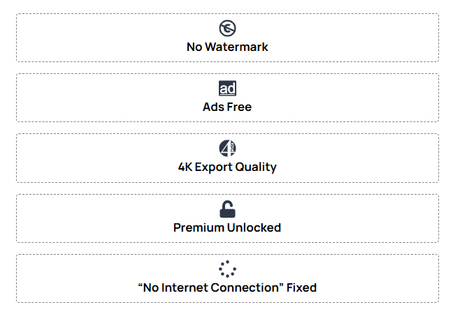Click the dotted loading spinner icon
The image size is (453, 314).
(227, 269)
